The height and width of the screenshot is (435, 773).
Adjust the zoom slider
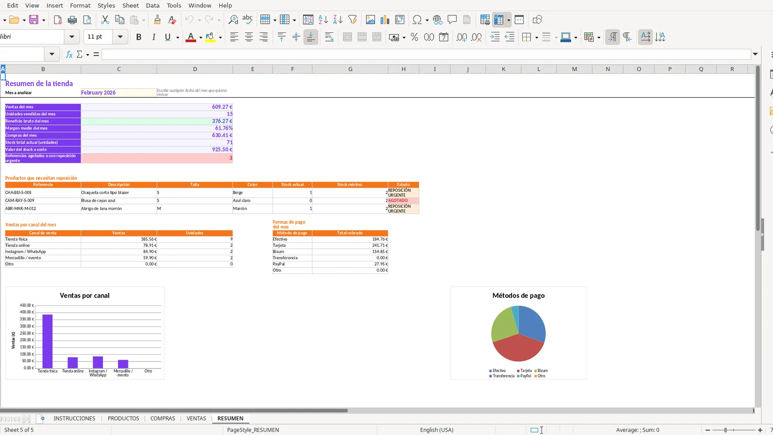725,430
